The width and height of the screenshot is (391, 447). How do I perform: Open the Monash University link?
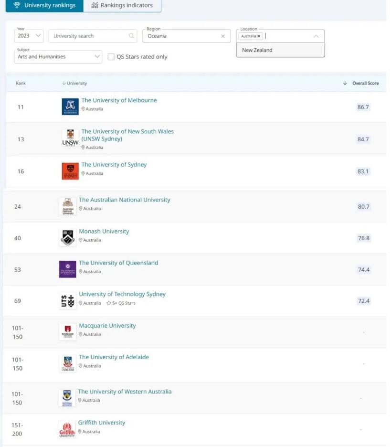104,231
